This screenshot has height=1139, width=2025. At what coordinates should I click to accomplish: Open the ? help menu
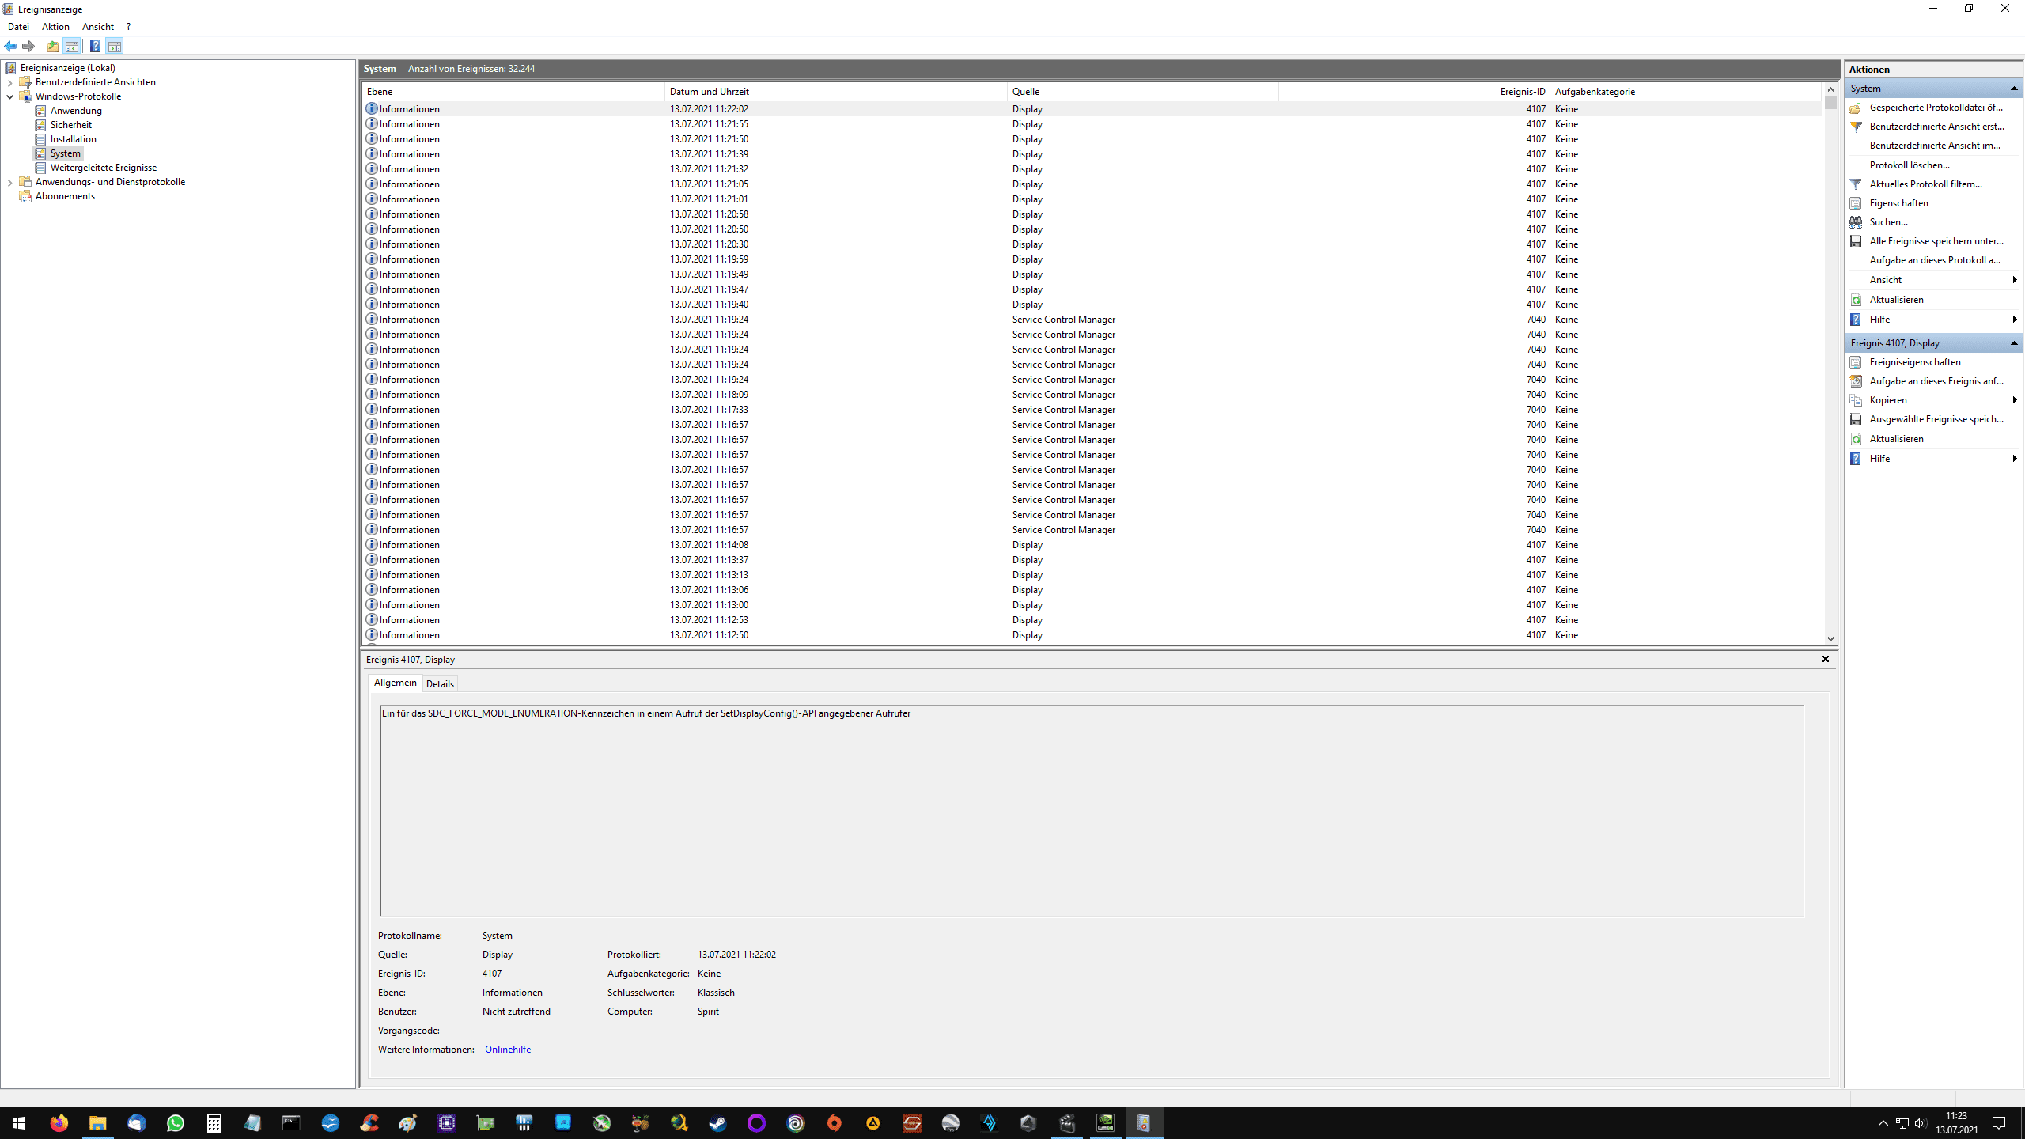coord(128,27)
